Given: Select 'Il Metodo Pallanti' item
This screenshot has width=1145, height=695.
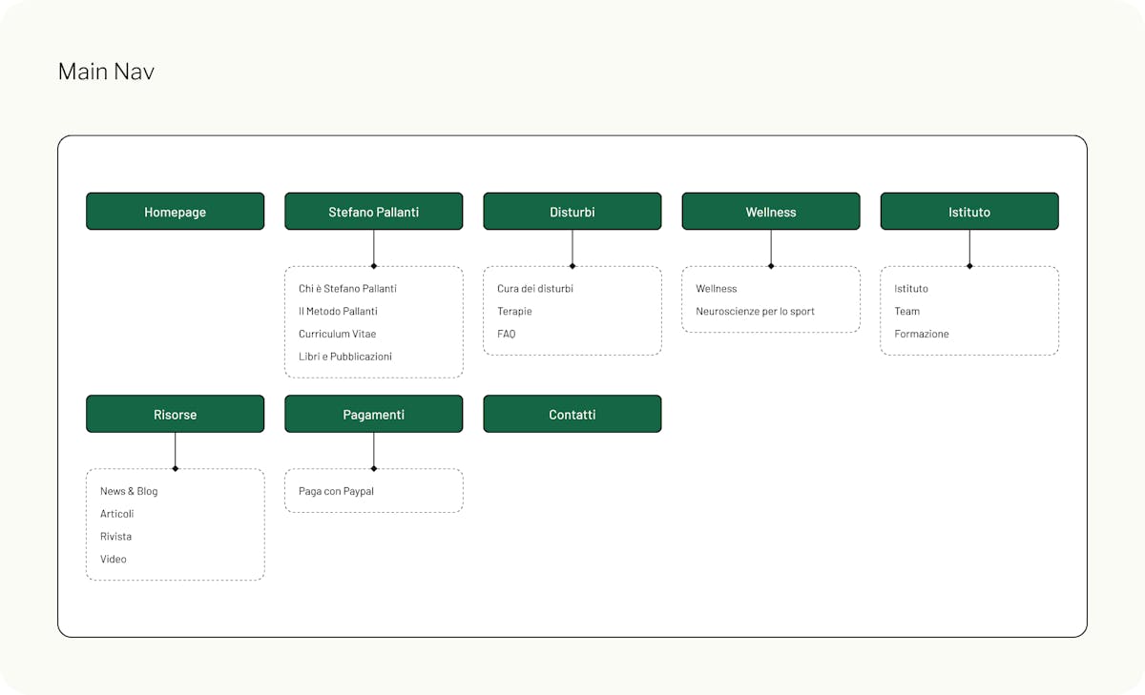Looking at the screenshot, I should pyautogui.click(x=338, y=311).
